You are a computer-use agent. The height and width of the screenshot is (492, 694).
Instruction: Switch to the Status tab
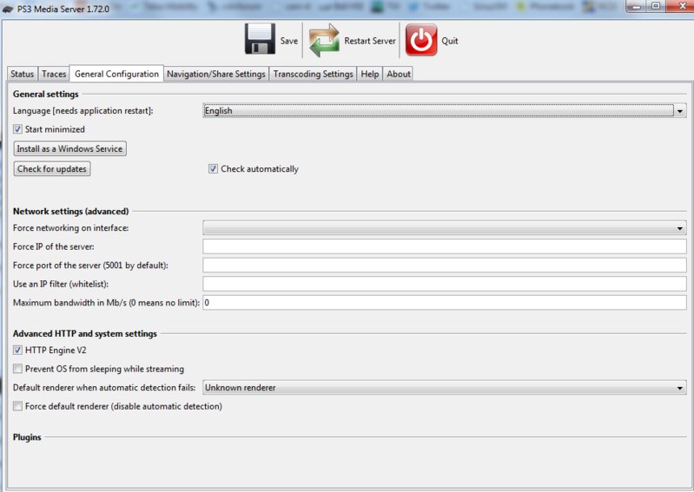coord(22,74)
